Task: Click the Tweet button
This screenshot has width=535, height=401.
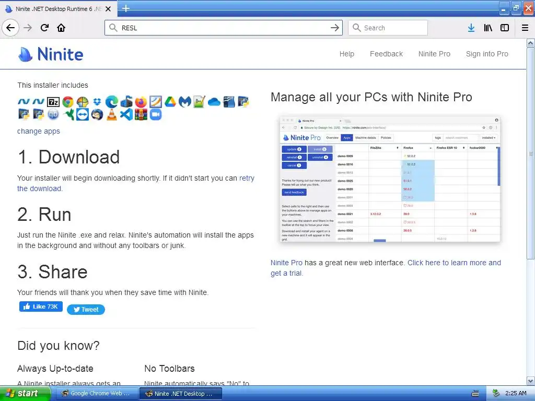Action: (x=86, y=309)
